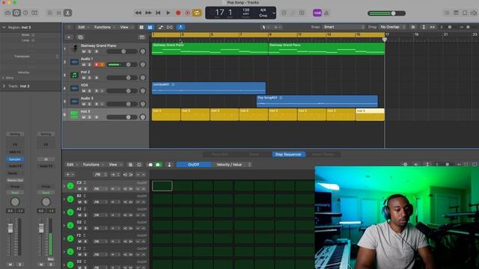Open the Loop Browser button
Viewport: 479px width, 269px height.
(465, 13)
